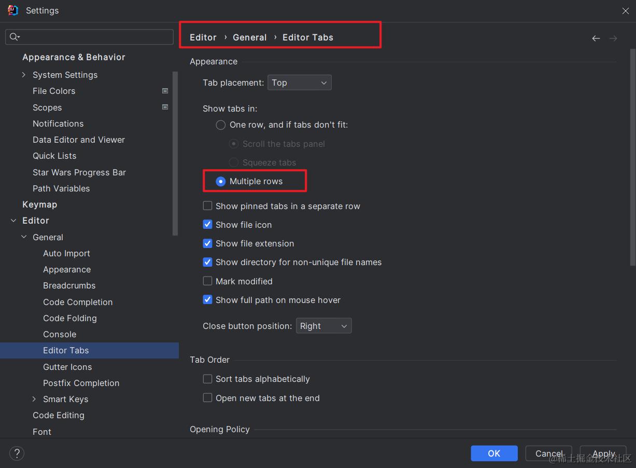
Task: Expand the Smart Keys tree node
Action: click(34, 399)
